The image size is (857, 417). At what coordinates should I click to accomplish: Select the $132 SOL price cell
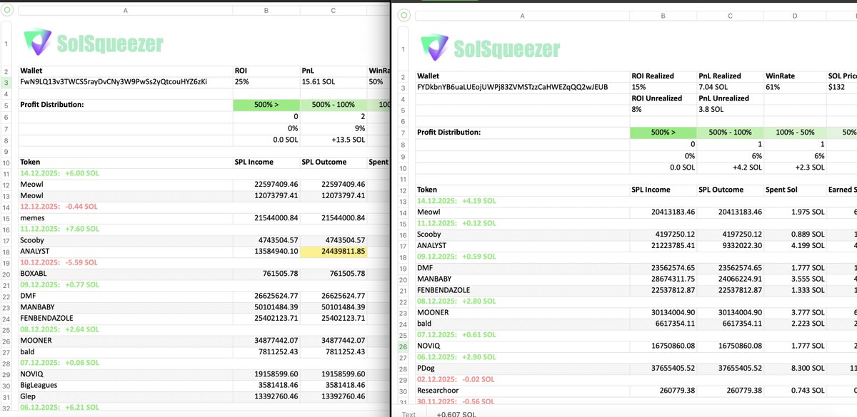(x=841, y=87)
